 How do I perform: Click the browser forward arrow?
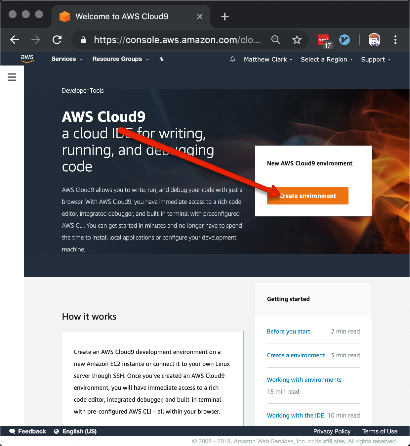[36, 40]
